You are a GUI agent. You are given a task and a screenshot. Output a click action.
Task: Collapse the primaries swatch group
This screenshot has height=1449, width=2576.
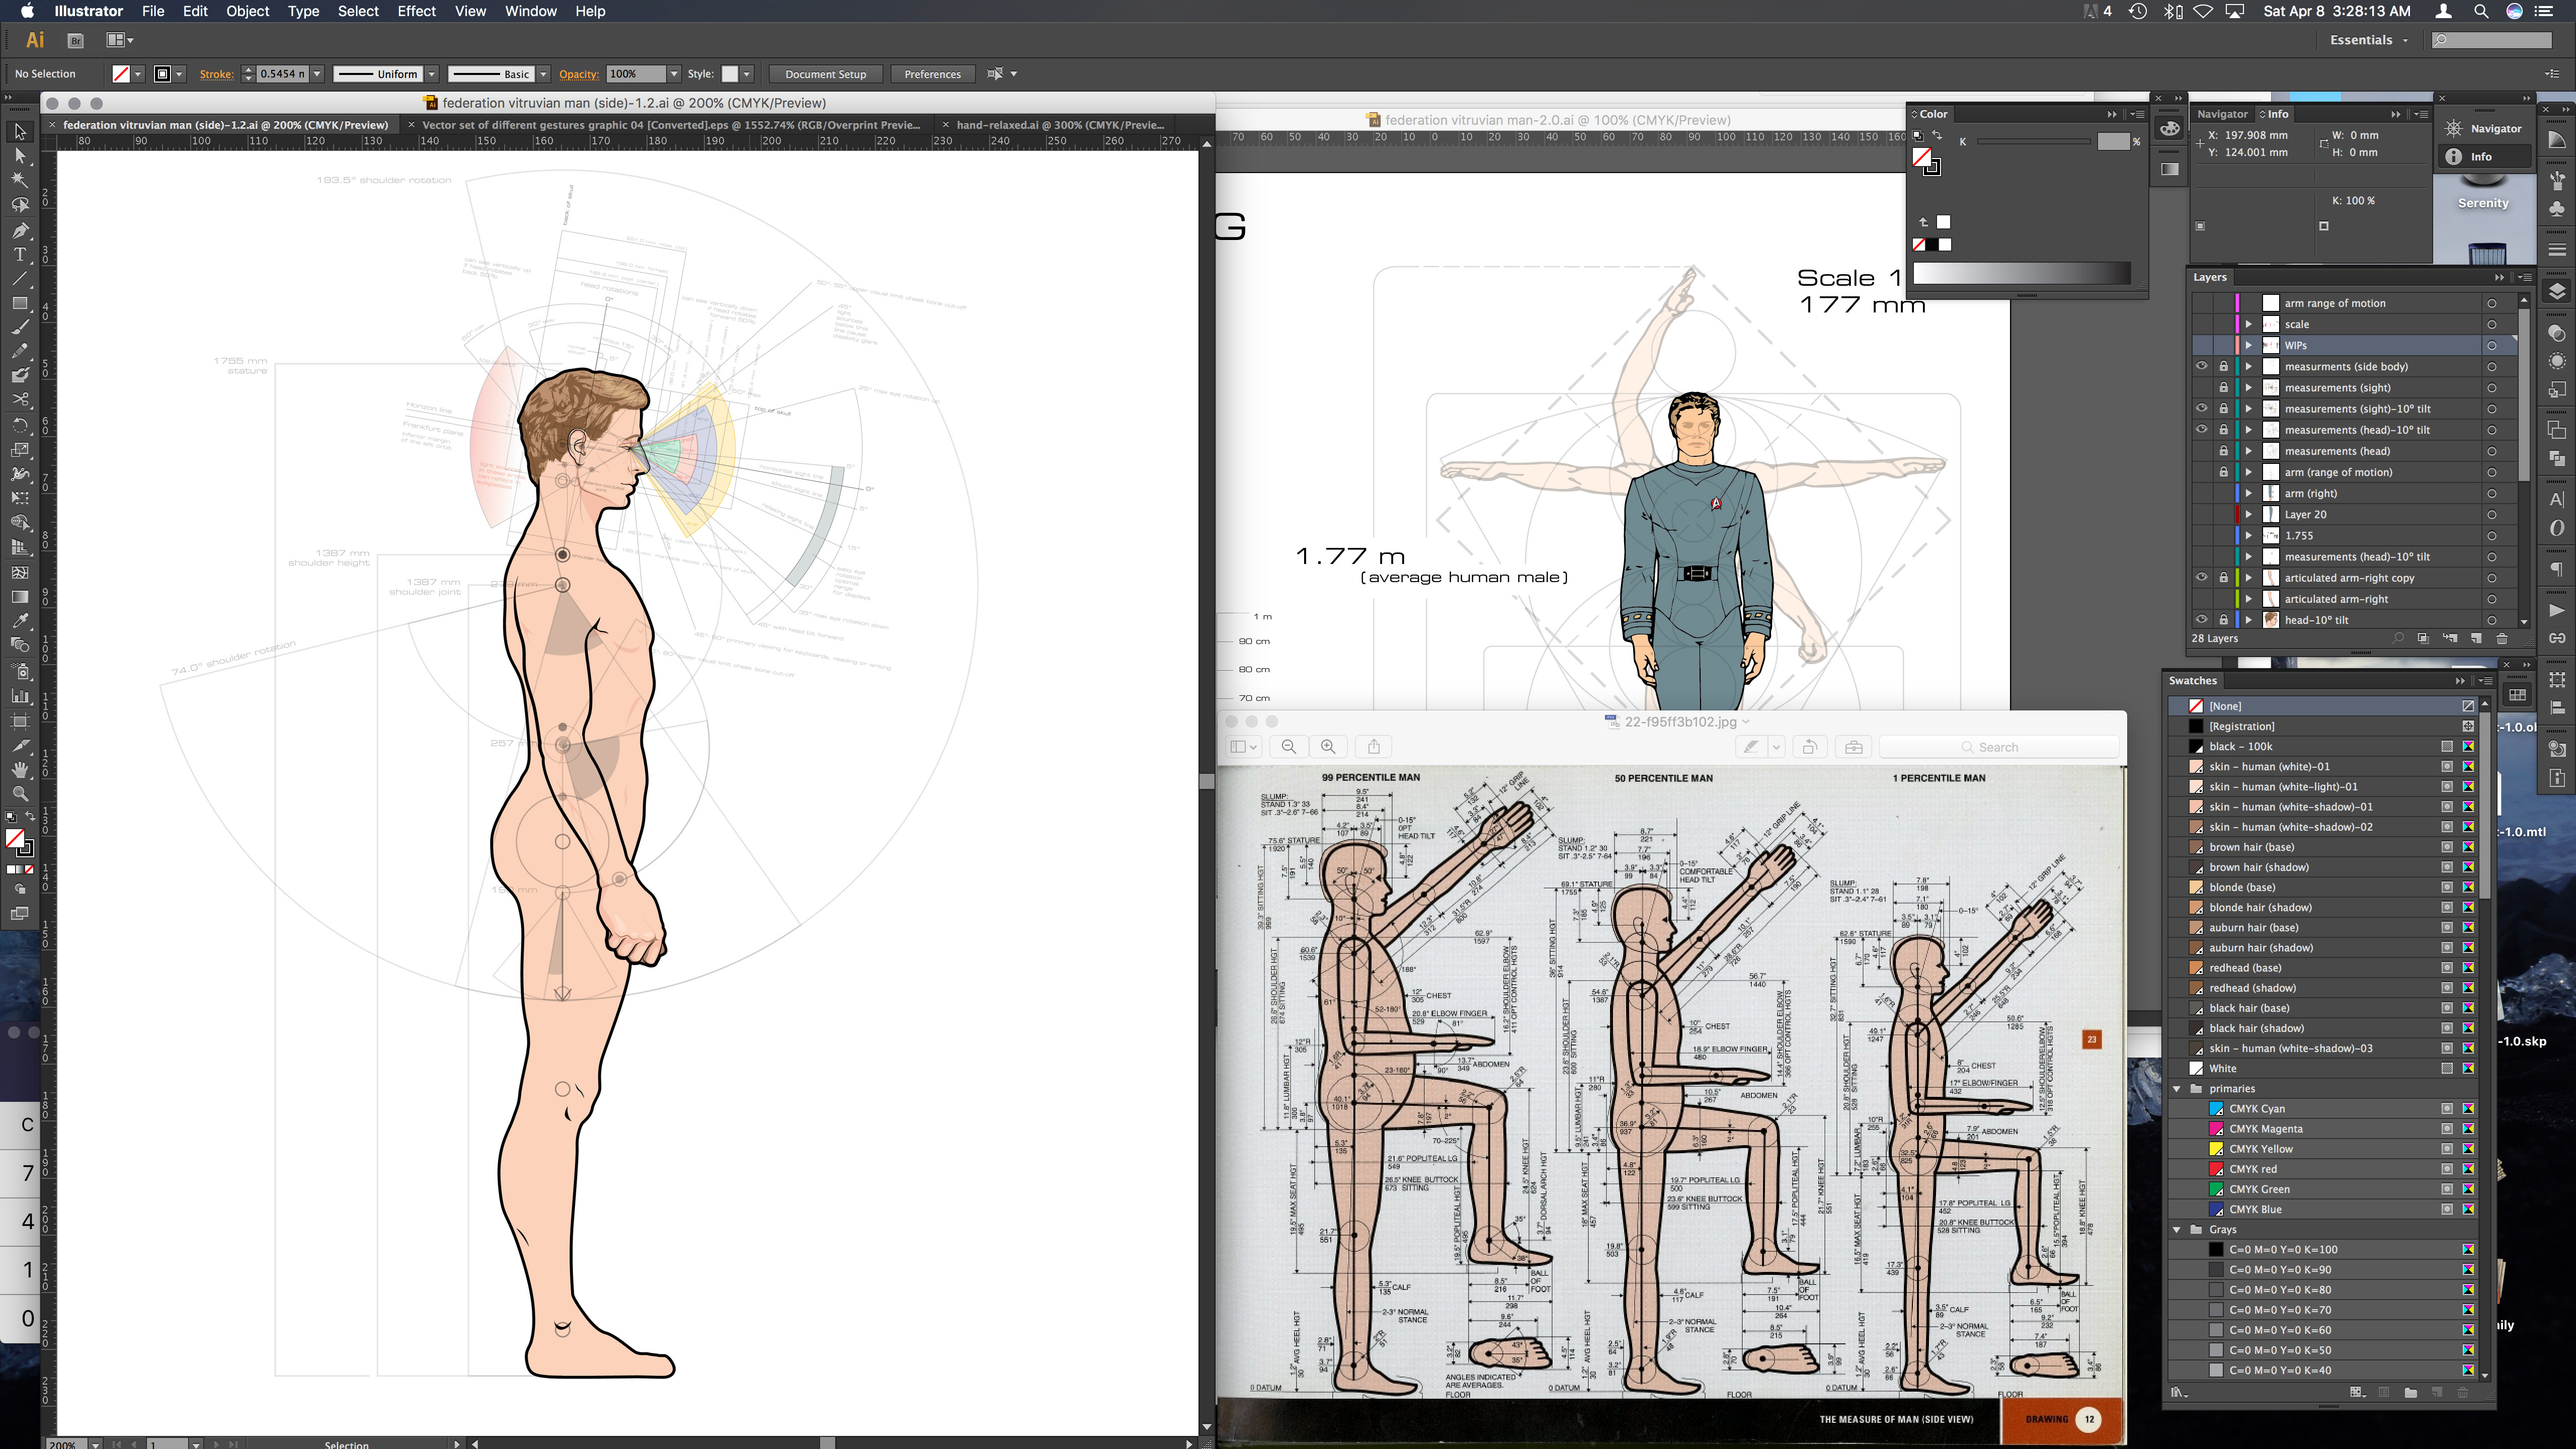[2177, 1088]
